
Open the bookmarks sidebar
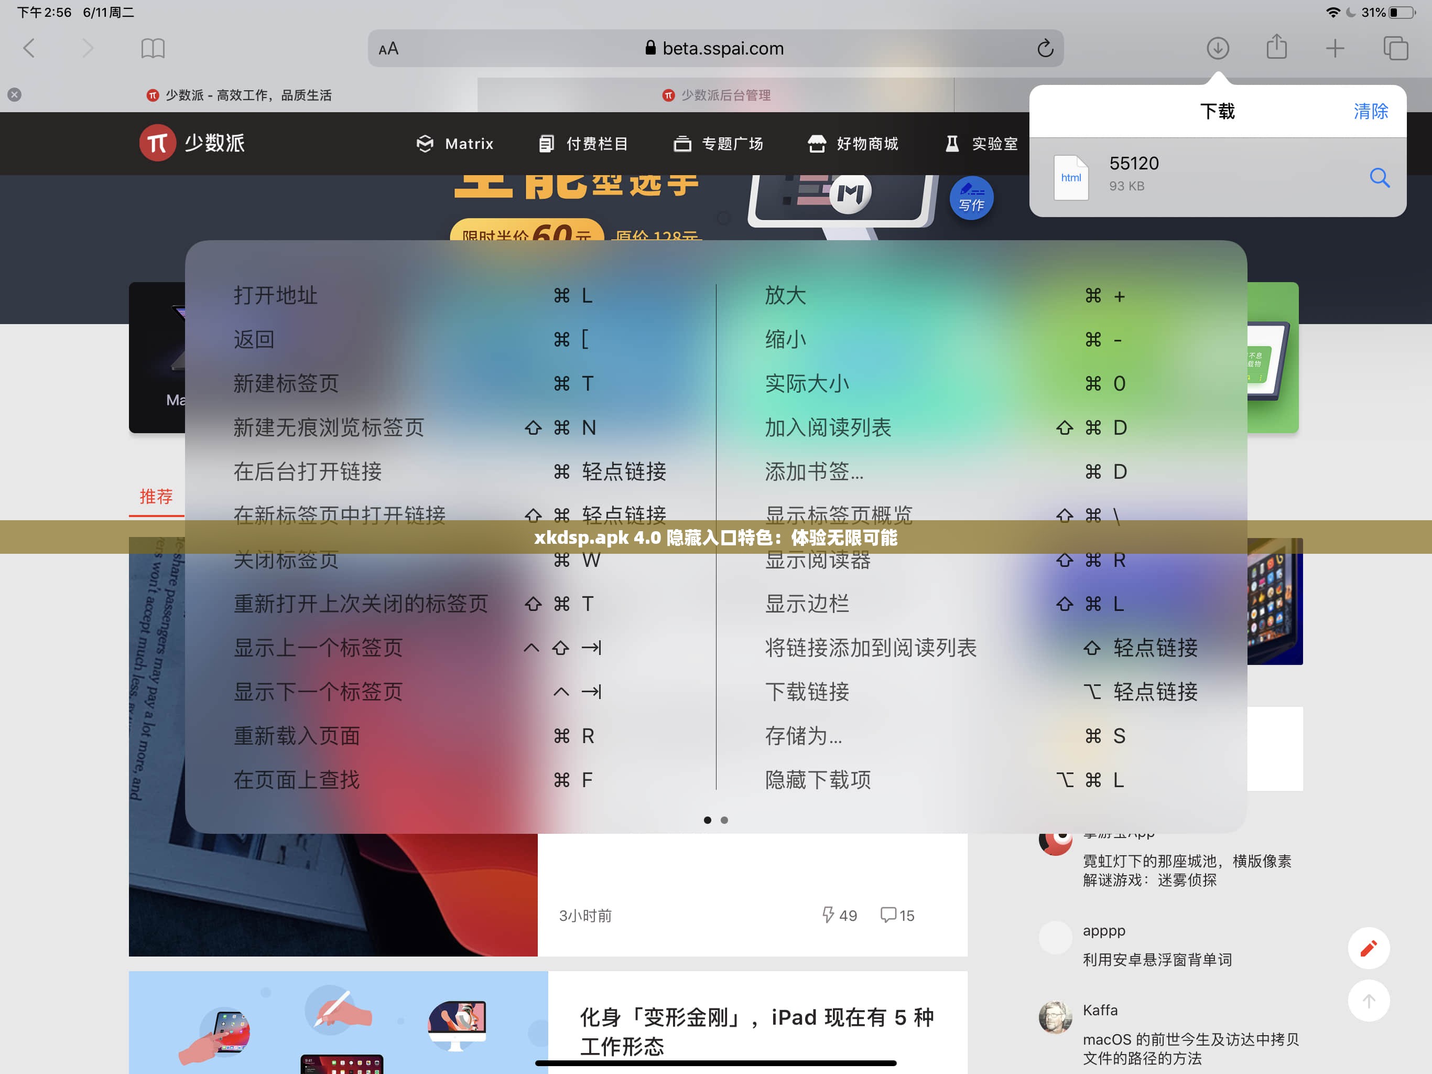click(x=154, y=48)
